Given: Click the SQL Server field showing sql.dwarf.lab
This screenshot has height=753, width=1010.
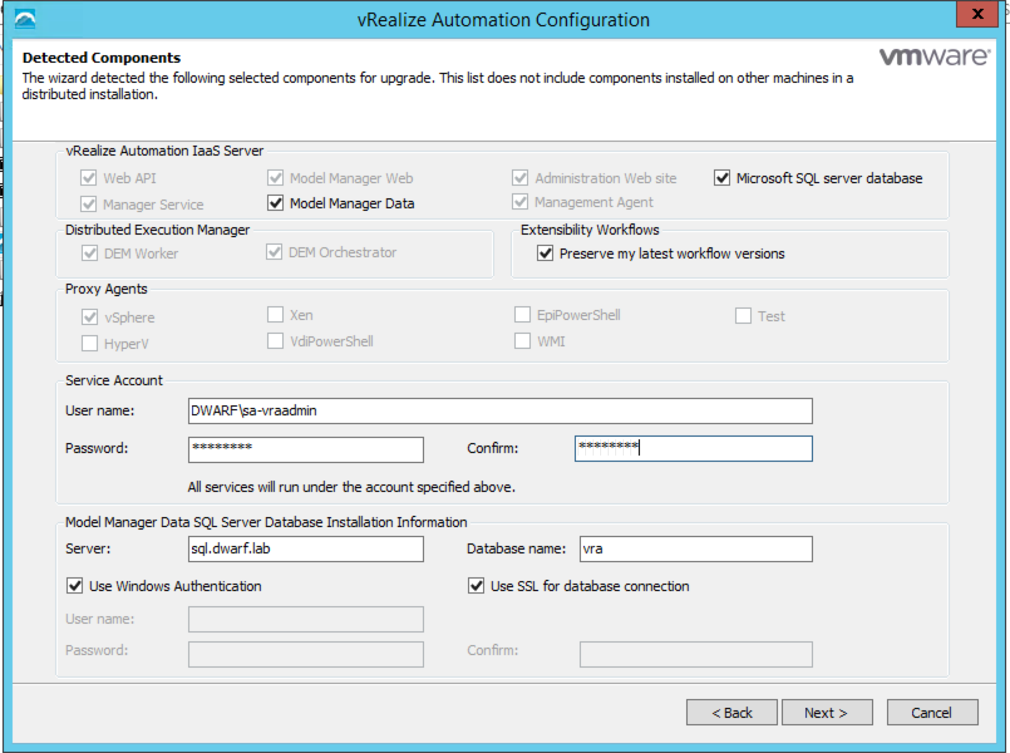Looking at the screenshot, I should coord(306,549).
